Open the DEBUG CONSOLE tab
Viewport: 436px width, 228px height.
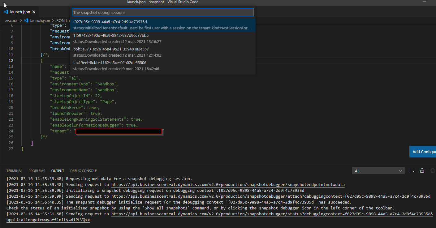(83, 170)
